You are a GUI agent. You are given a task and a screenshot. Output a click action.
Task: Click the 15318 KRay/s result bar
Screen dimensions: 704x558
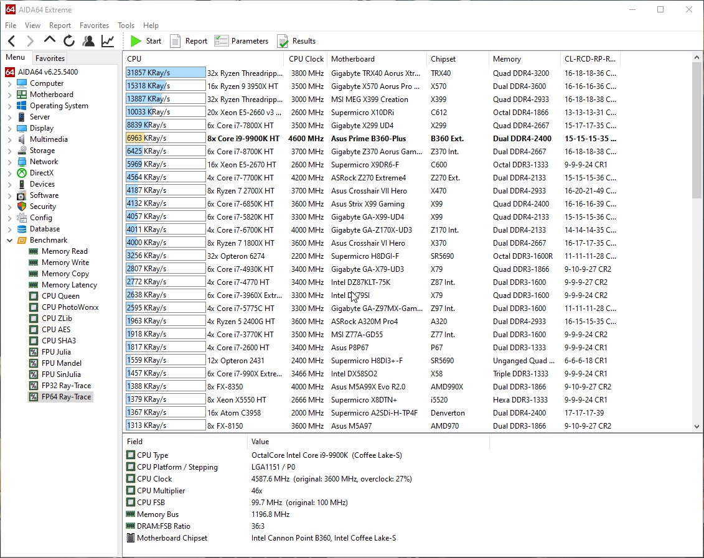(165, 86)
